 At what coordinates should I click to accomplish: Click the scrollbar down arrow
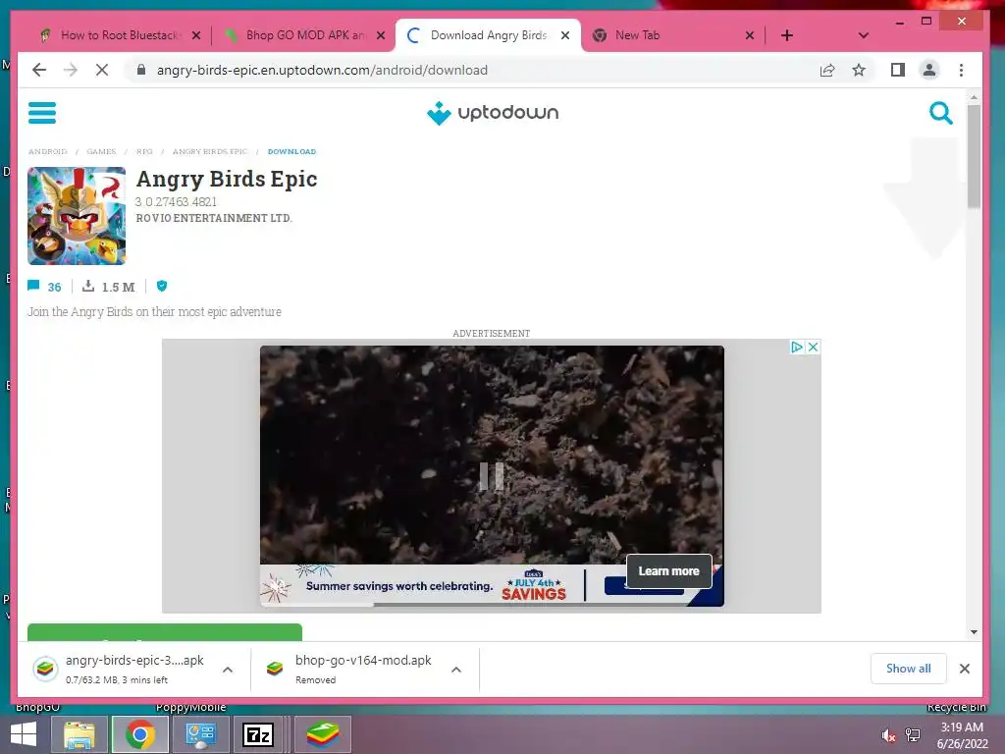pos(975,632)
